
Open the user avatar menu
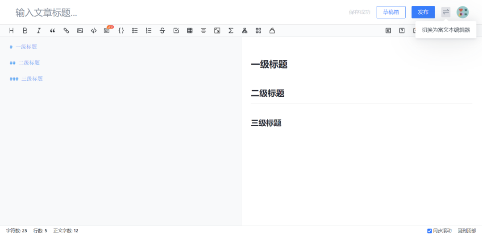click(463, 12)
